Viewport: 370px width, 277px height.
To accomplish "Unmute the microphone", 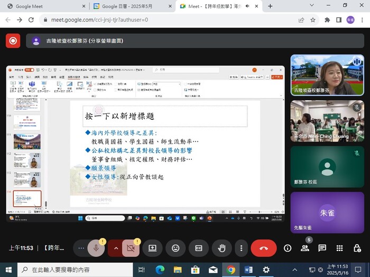I will coord(96,248).
